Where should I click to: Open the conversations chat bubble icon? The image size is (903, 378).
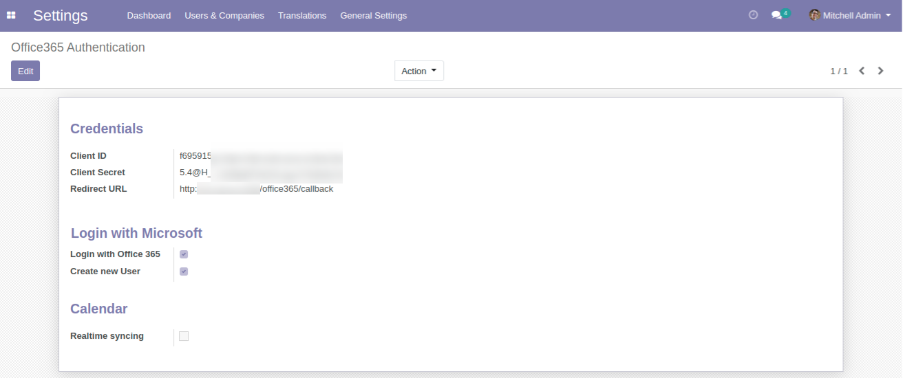777,15
